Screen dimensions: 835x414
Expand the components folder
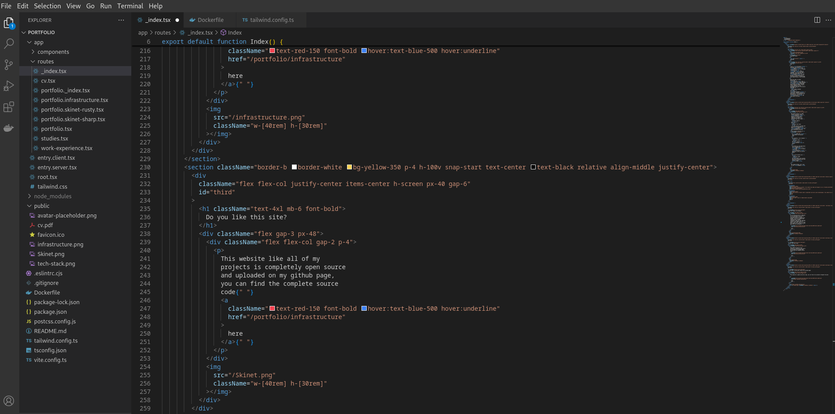click(53, 52)
